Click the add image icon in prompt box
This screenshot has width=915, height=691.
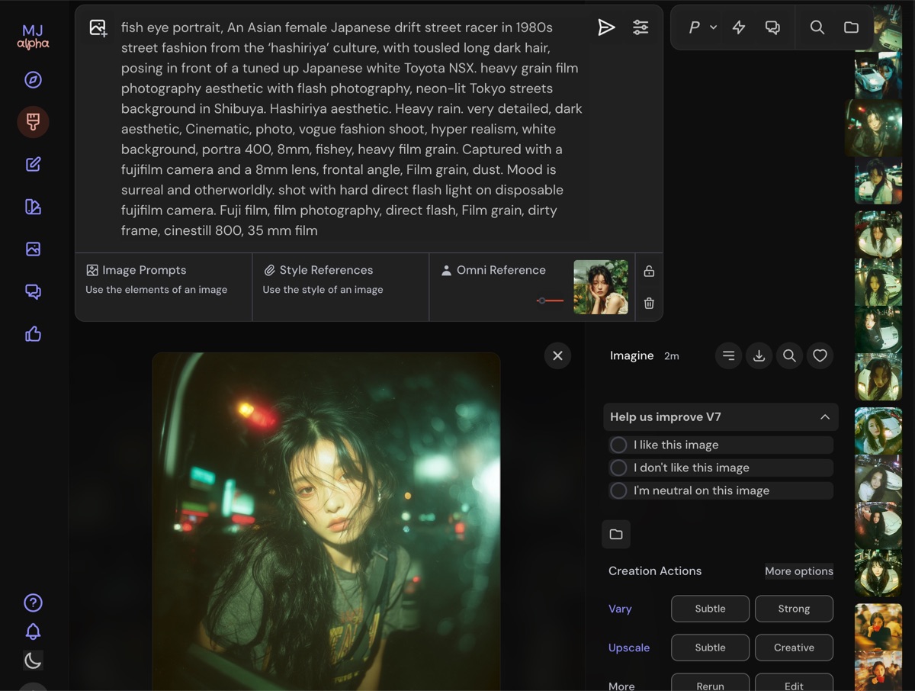coord(98,28)
